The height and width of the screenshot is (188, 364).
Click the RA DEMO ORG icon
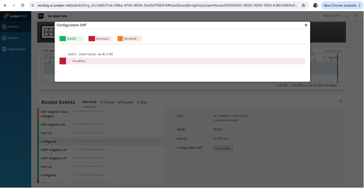pos(41,16)
